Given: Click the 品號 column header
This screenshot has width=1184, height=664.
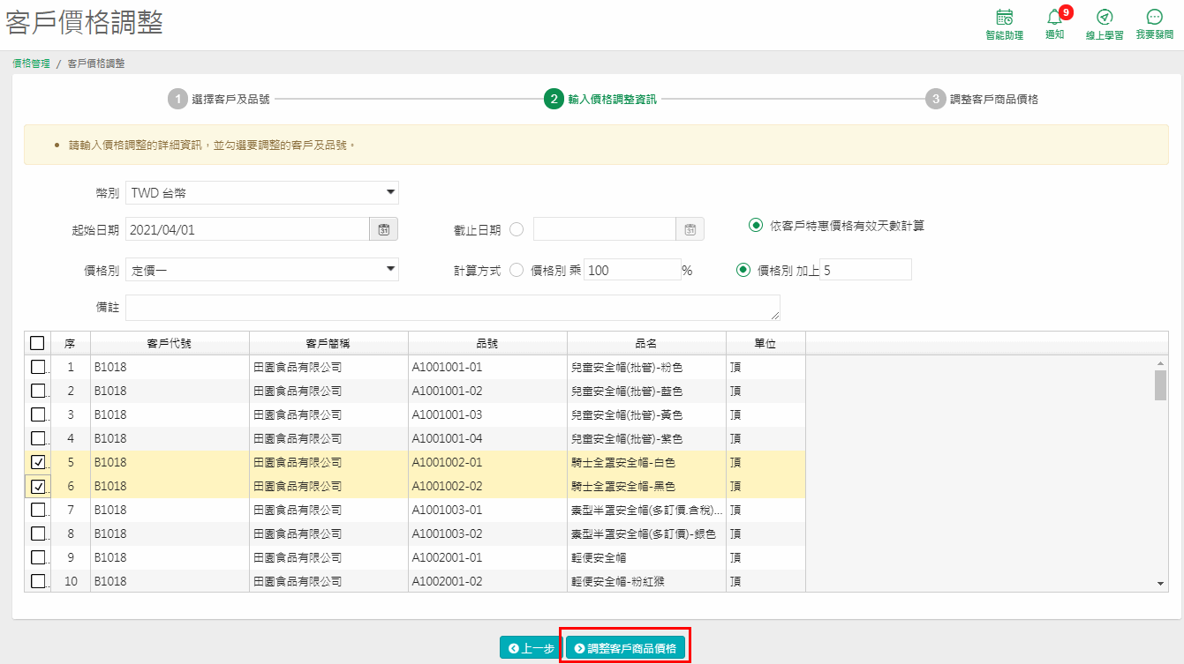Looking at the screenshot, I should [487, 344].
